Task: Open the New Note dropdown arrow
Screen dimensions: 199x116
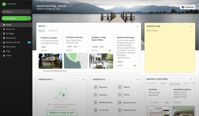Action: click(x=29, y=18)
